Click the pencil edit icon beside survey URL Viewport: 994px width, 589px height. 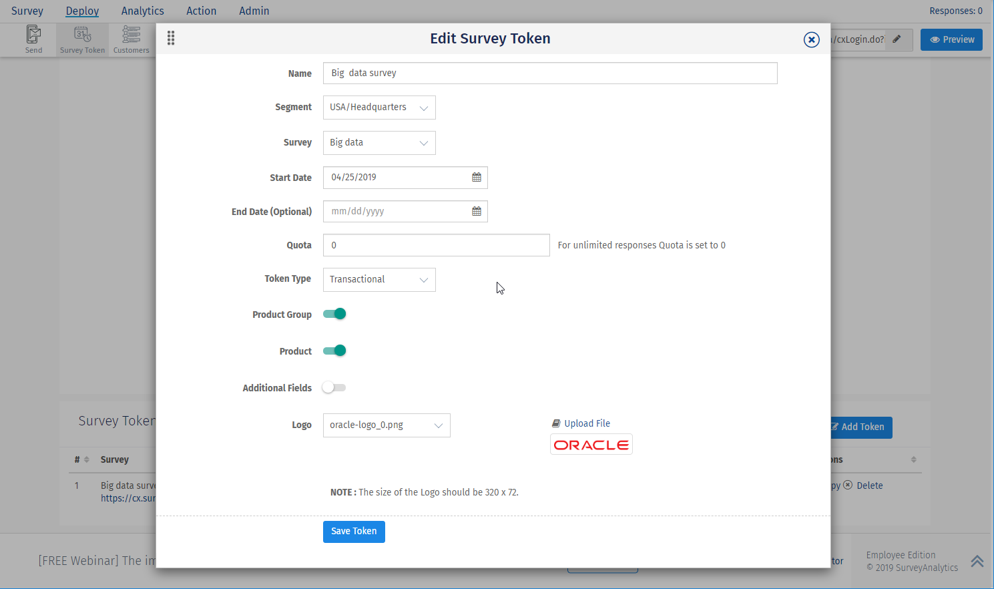point(895,39)
